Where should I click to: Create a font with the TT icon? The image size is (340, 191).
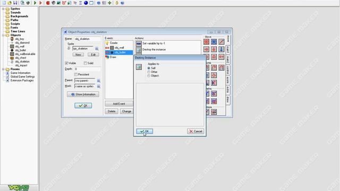click(75, 3)
